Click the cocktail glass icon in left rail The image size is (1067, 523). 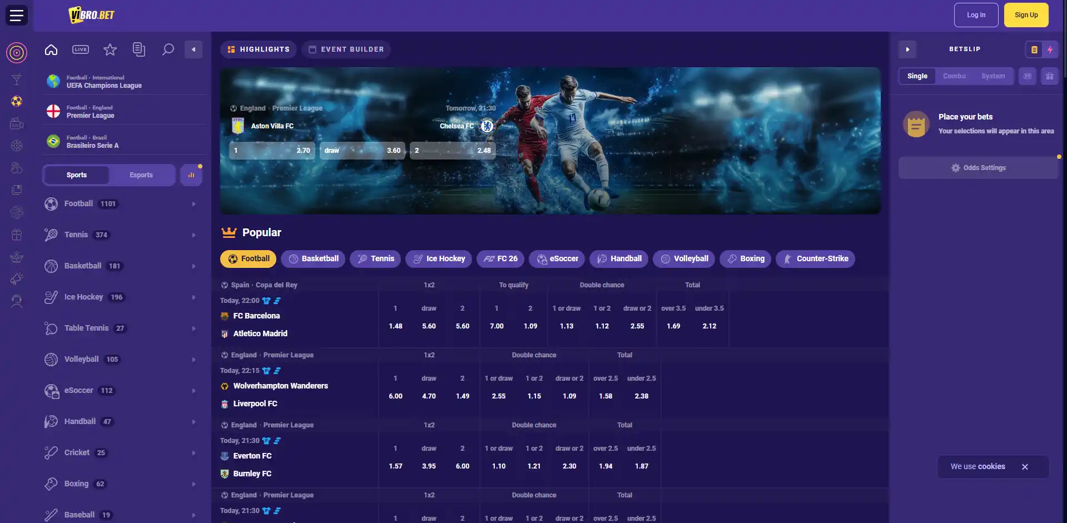click(x=17, y=79)
